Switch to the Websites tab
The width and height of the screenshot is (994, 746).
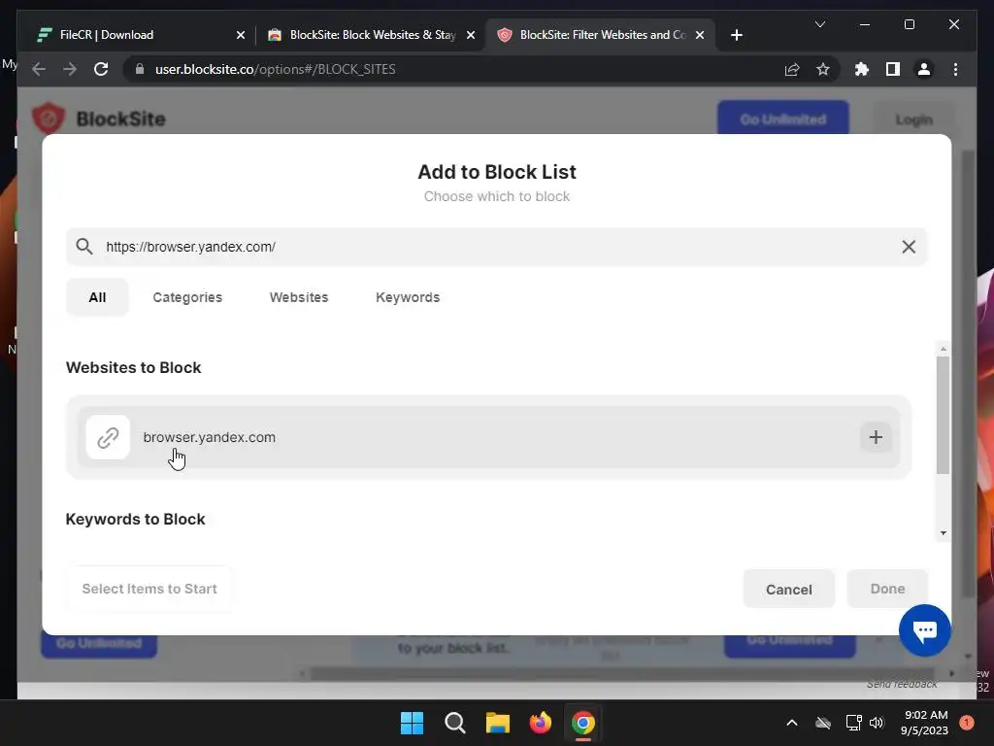(299, 297)
